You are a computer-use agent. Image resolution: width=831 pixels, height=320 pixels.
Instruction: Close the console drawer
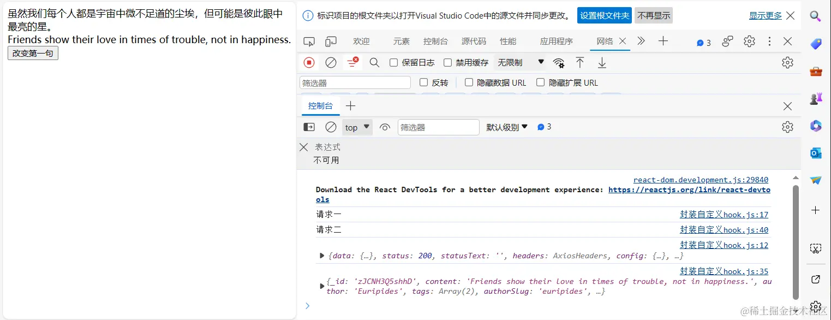tap(787, 106)
